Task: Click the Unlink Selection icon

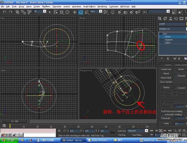Action: pyautogui.click(x=23, y=12)
